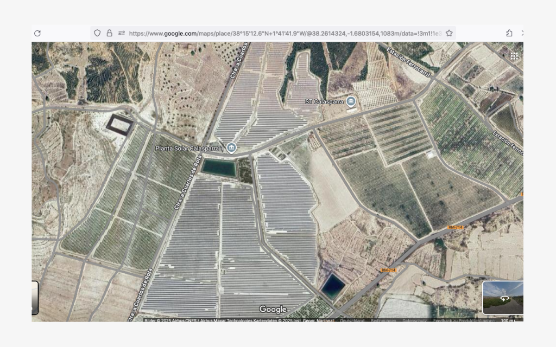Open site permissions icon in address bar

point(121,33)
